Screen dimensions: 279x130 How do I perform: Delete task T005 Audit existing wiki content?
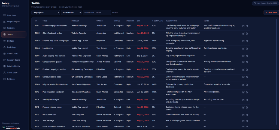[247, 56]
